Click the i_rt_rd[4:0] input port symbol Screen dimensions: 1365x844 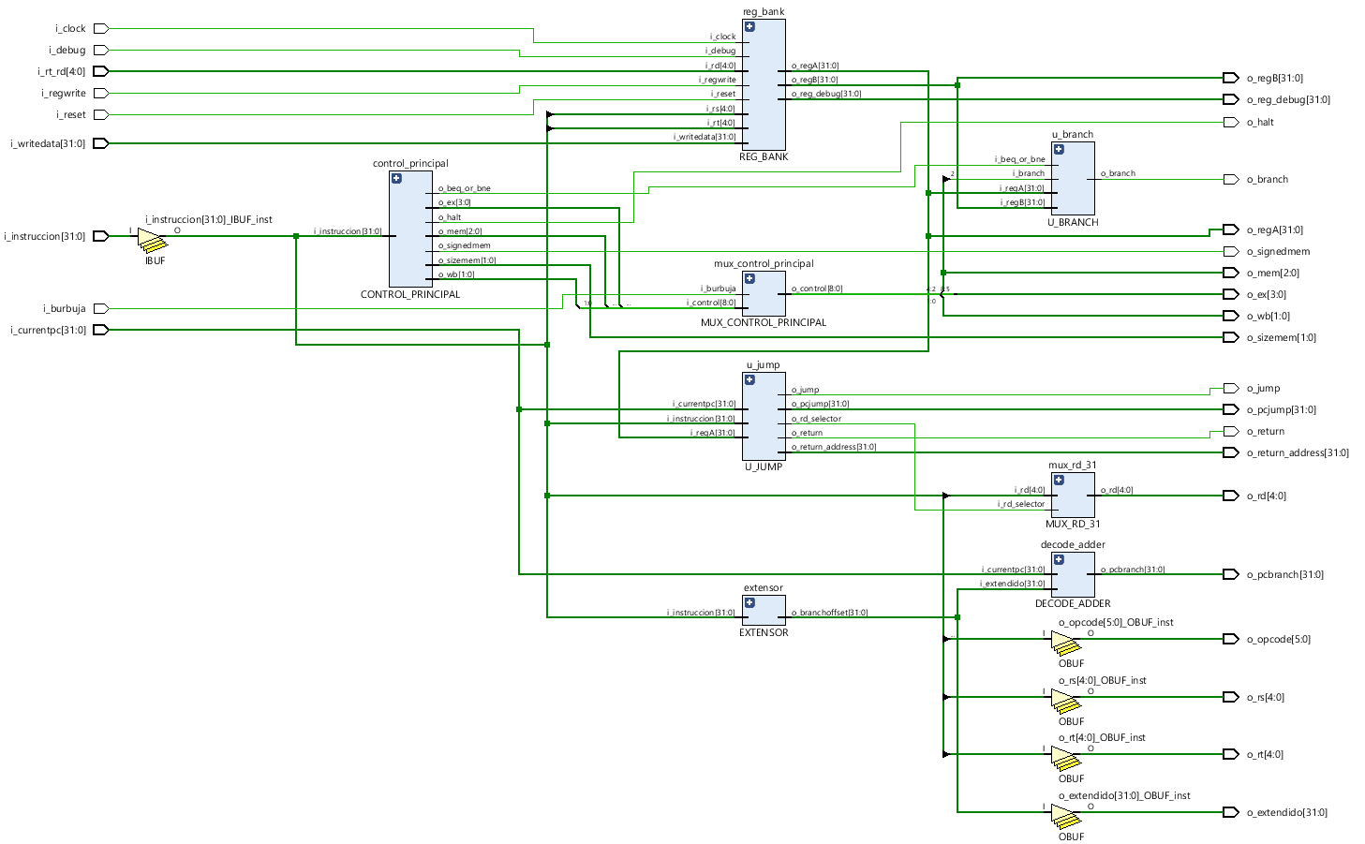point(101,71)
